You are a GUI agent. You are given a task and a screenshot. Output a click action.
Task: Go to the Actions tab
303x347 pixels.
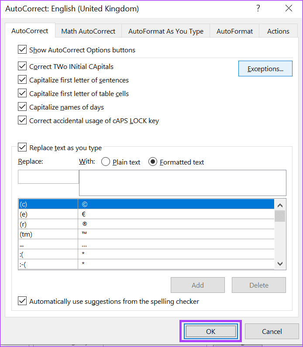point(278,31)
